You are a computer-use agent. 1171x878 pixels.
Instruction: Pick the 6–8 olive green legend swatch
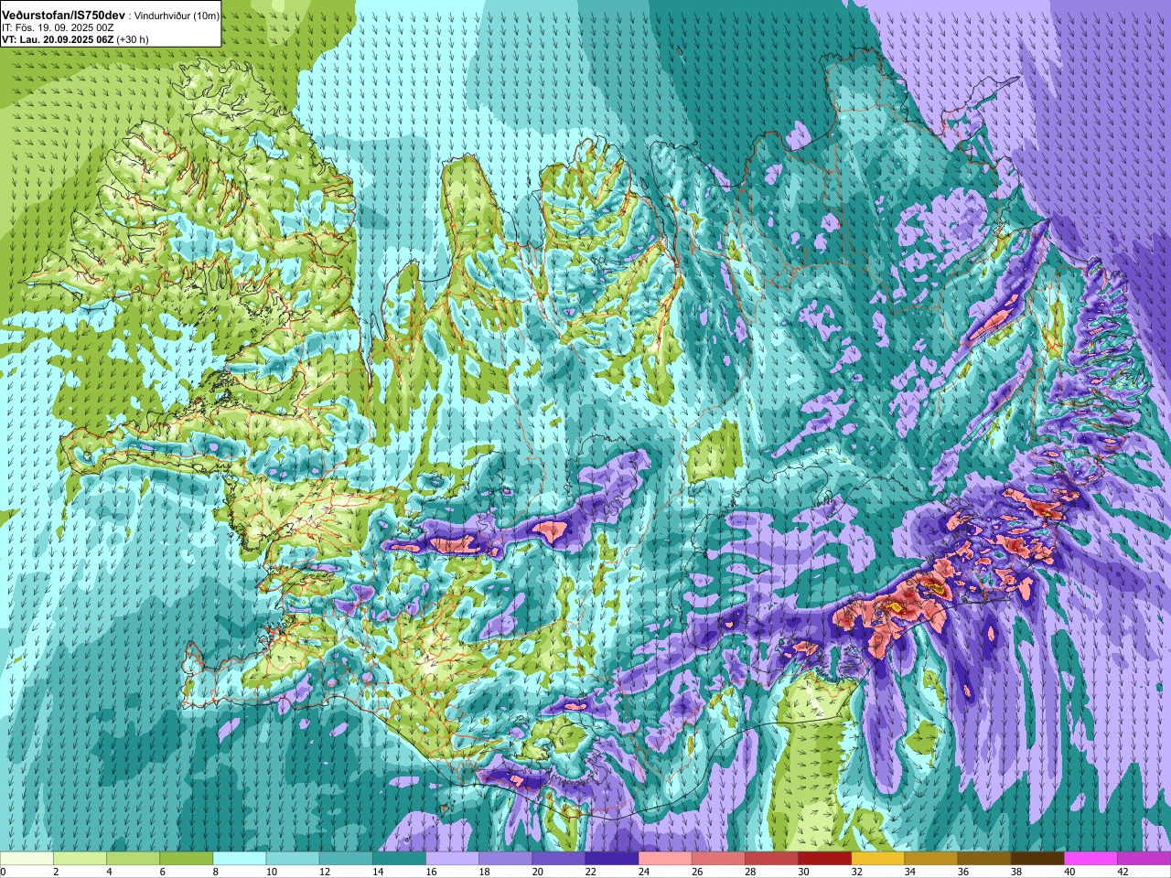(187, 859)
